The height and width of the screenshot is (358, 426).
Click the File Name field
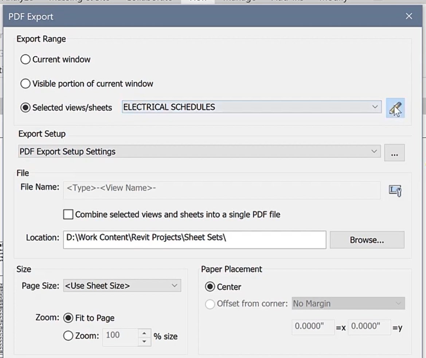[222, 190]
